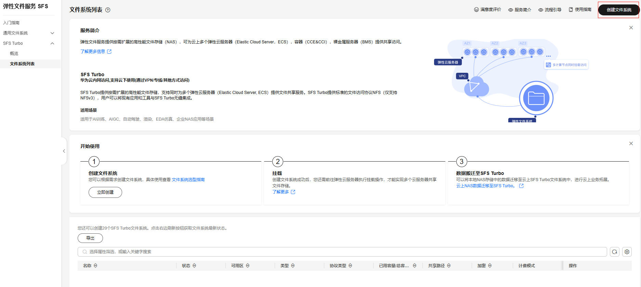Open table column settings gear

pyautogui.click(x=627, y=252)
